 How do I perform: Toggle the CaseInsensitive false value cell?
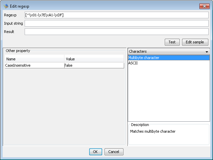click(94, 66)
